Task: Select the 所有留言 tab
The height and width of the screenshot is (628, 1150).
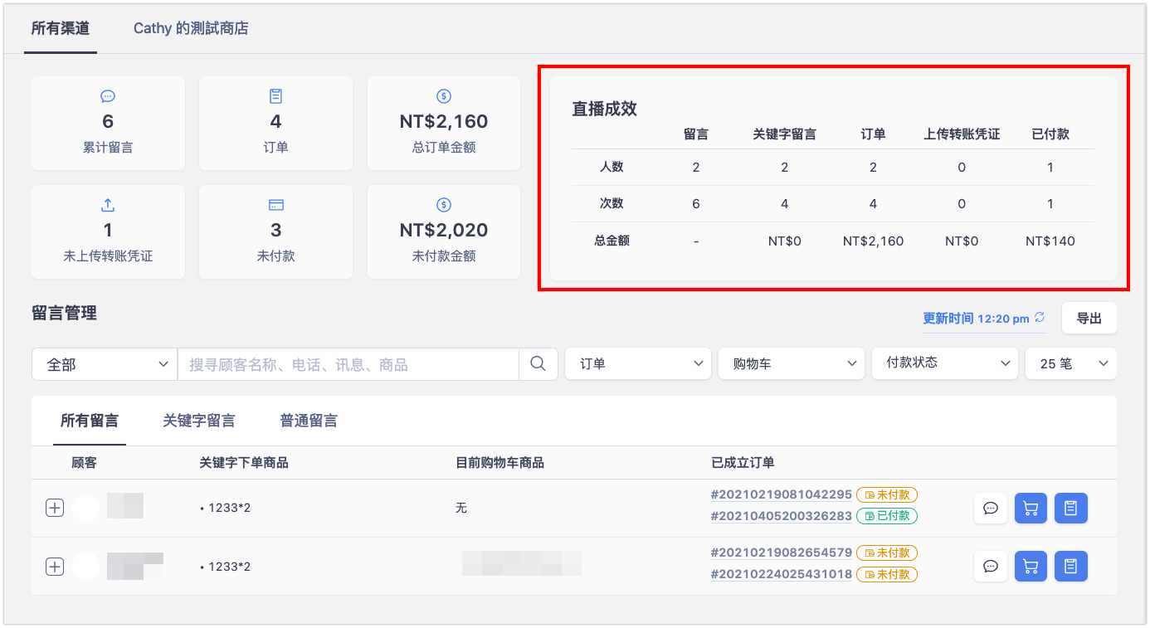Action: pos(89,421)
